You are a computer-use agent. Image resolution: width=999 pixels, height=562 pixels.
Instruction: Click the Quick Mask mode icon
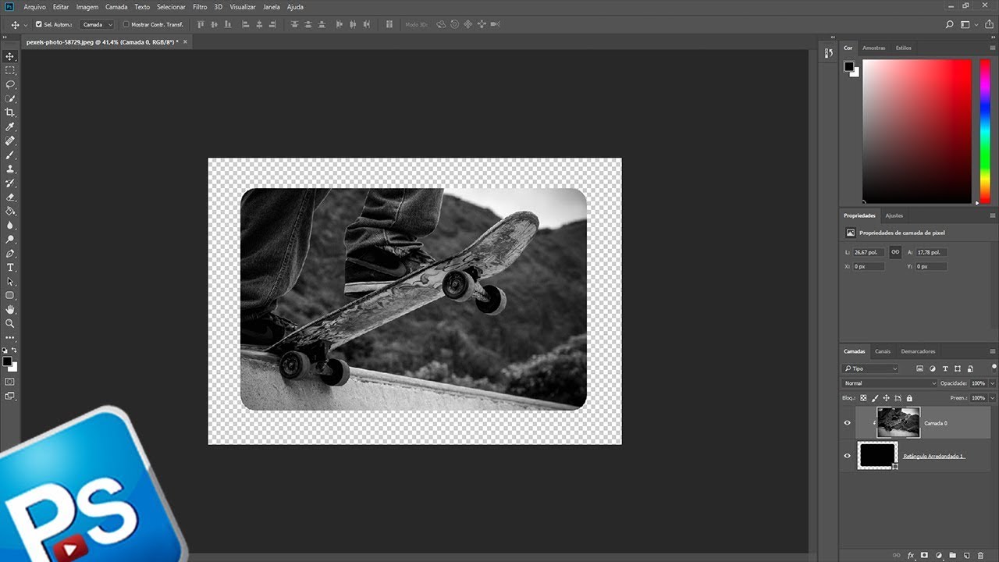pos(10,382)
